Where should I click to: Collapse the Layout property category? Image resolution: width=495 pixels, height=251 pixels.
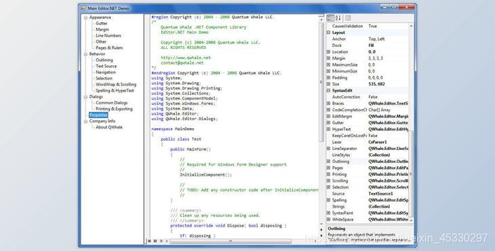coord(328,33)
